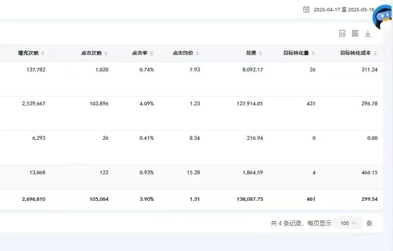
Task: Open the calendar date picker icon
Action: point(306,9)
